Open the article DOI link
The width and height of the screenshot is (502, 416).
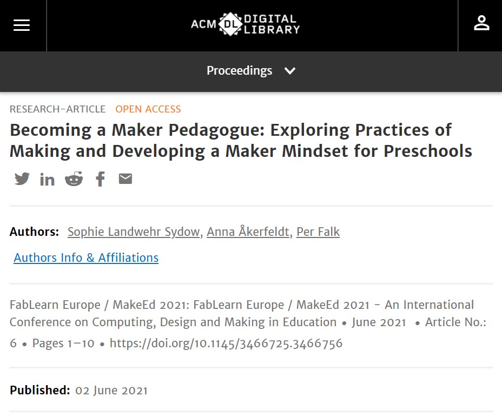(226, 344)
